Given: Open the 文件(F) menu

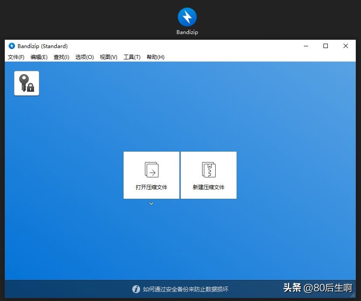Looking at the screenshot, I should pos(16,57).
